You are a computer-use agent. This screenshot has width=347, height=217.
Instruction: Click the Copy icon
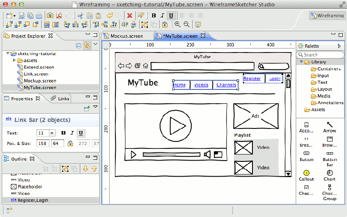90,16
